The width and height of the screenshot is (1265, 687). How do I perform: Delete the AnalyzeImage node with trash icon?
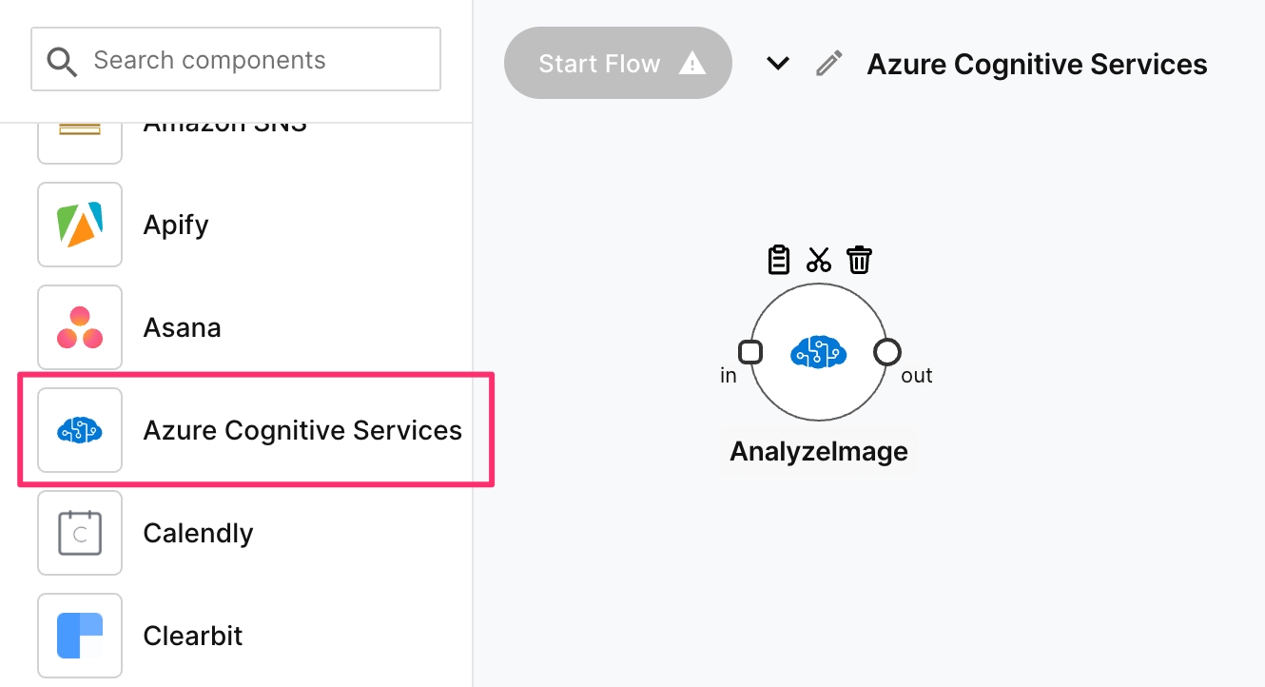[860, 260]
